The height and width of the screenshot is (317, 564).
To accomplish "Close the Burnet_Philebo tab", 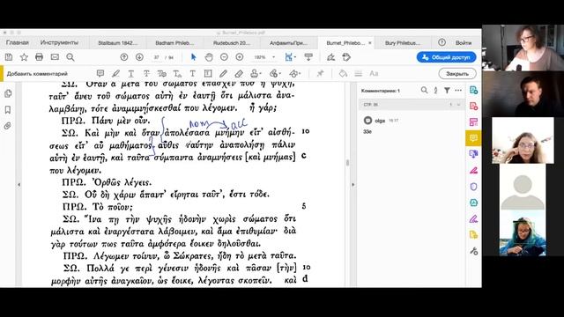I will tap(370, 43).
